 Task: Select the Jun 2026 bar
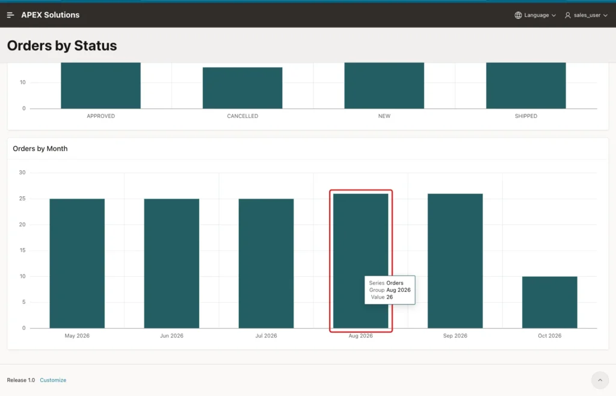[x=171, y=263]
